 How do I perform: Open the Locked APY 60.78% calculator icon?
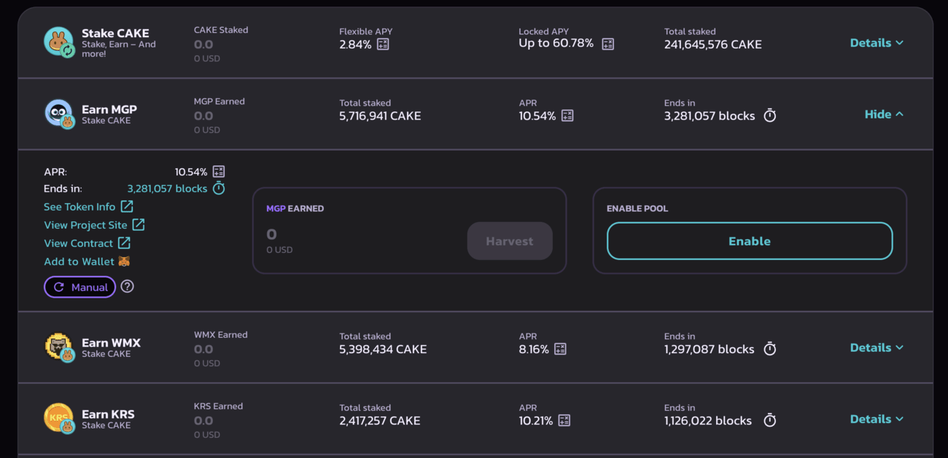click(x=607, y=44)
